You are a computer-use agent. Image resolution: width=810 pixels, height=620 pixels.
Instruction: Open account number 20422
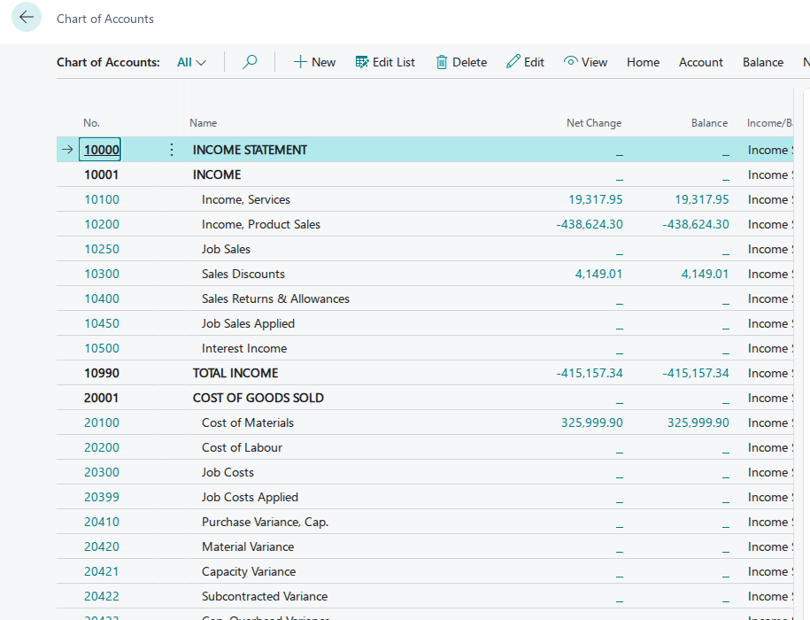click(x=102, y=596)
